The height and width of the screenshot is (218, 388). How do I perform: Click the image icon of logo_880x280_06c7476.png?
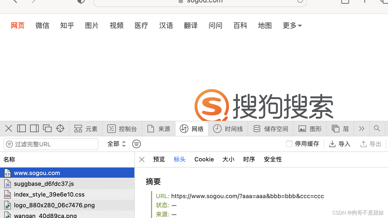[8, 205]
